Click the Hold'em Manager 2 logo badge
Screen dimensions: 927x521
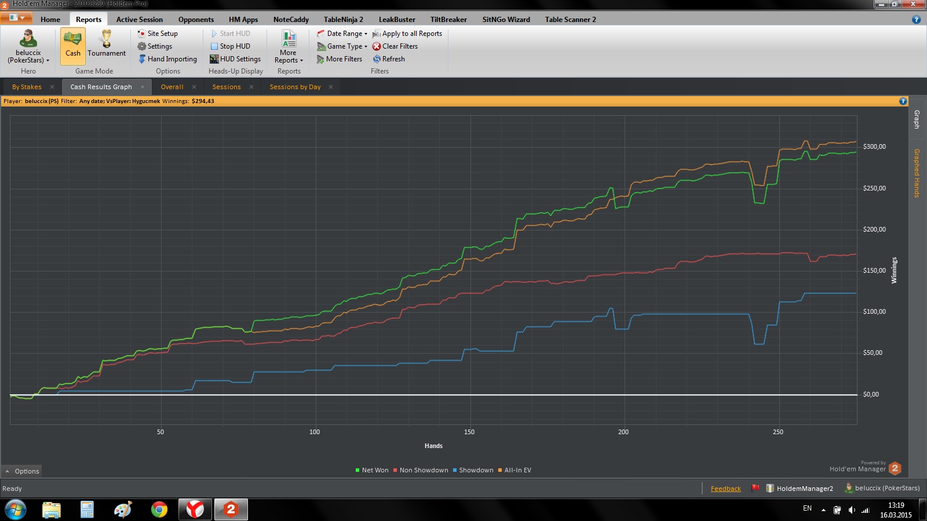tap(895, 468)
